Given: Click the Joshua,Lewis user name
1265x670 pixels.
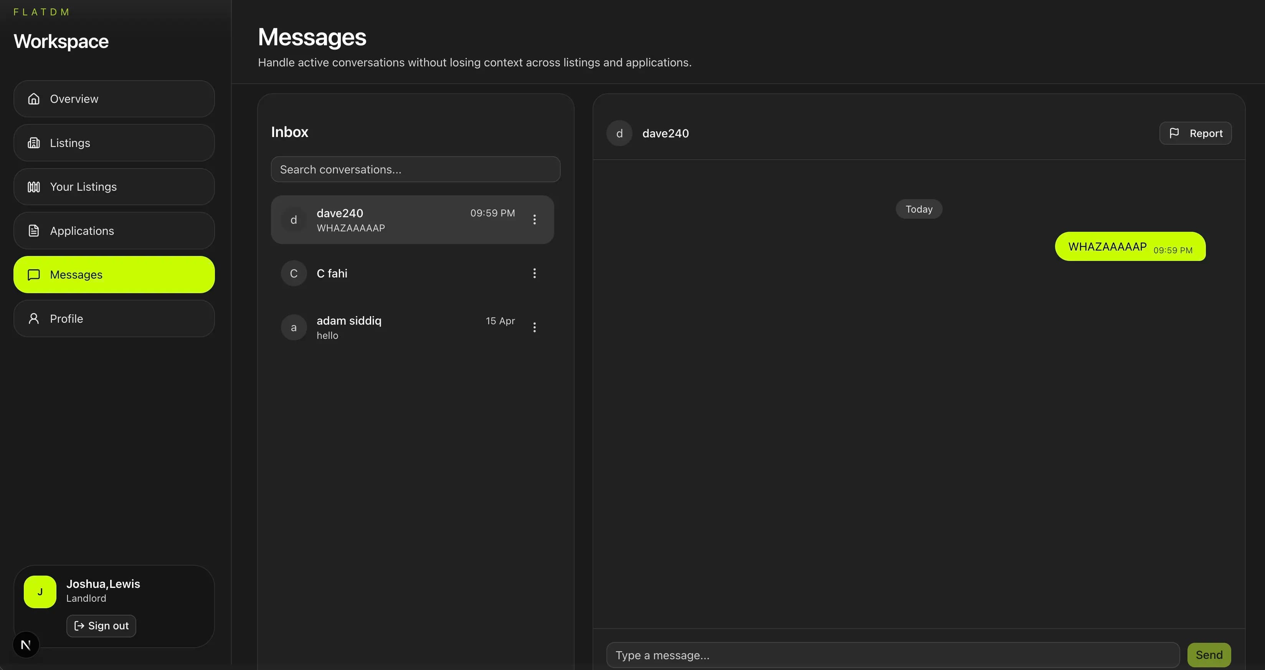Looking at the screenshot, I should pyautogui.click(x=103, y=584).
